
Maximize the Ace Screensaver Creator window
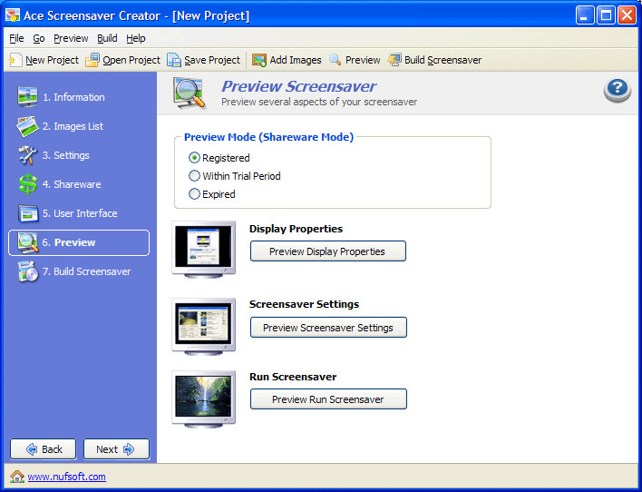(x=606, y=15)
